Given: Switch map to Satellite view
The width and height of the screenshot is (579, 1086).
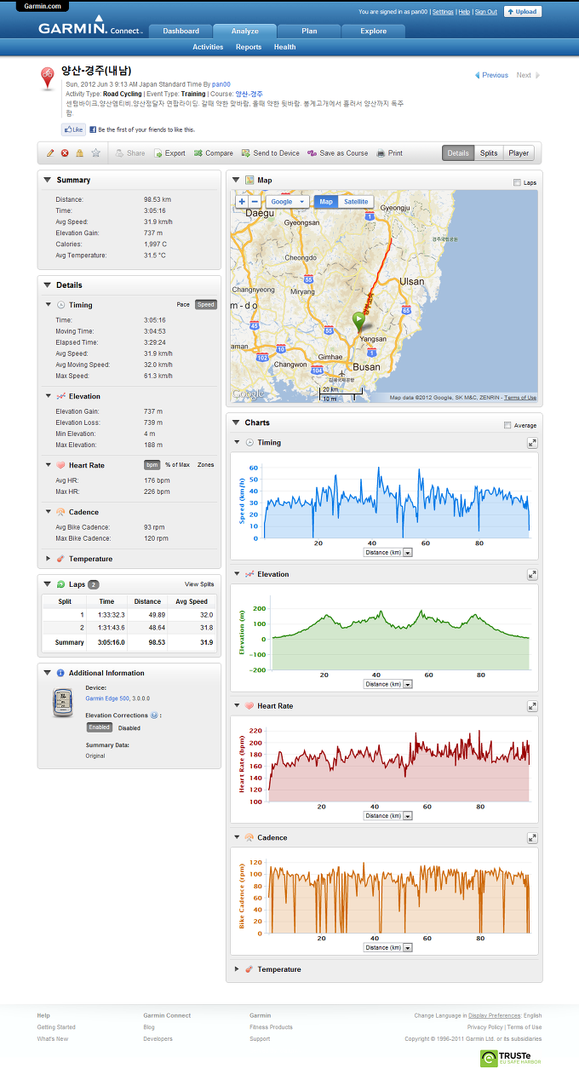Looking at the screenshot, I should click(356, 202).
